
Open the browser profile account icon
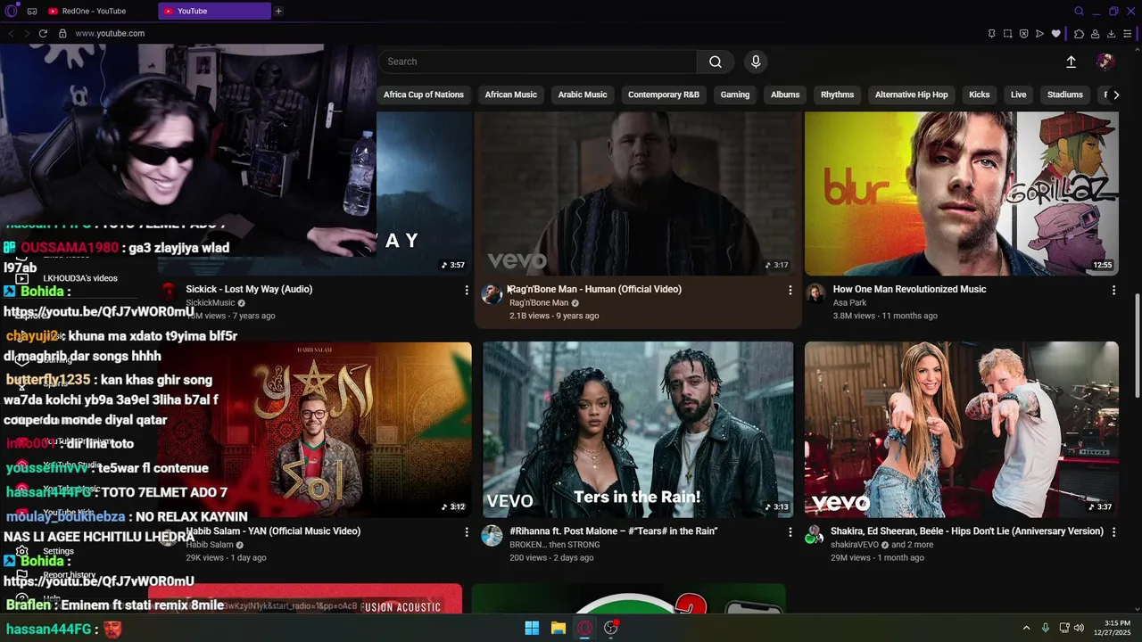(x=1096, y=34)
